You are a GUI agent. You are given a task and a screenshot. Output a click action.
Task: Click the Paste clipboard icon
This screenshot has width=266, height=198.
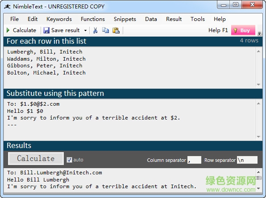[x=116, y=30]
